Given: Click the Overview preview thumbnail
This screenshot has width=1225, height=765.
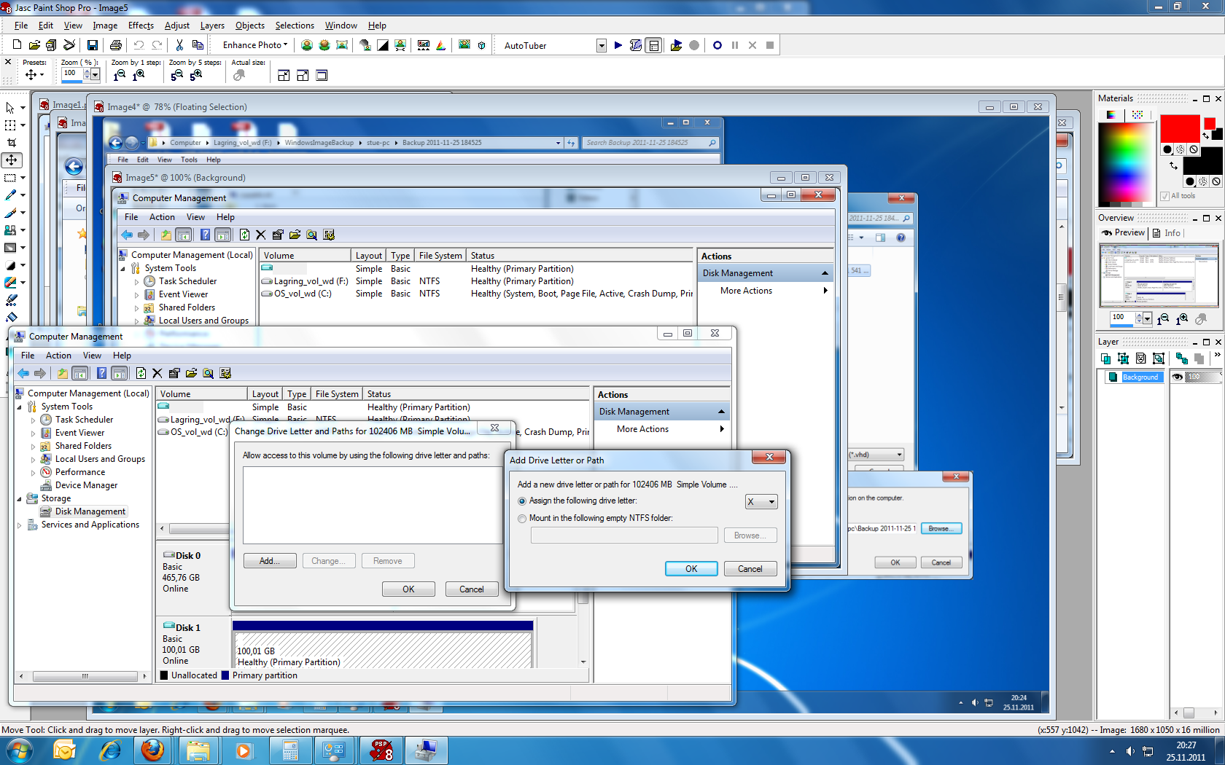Looking at the screenshot, I should pos(1159,275).
